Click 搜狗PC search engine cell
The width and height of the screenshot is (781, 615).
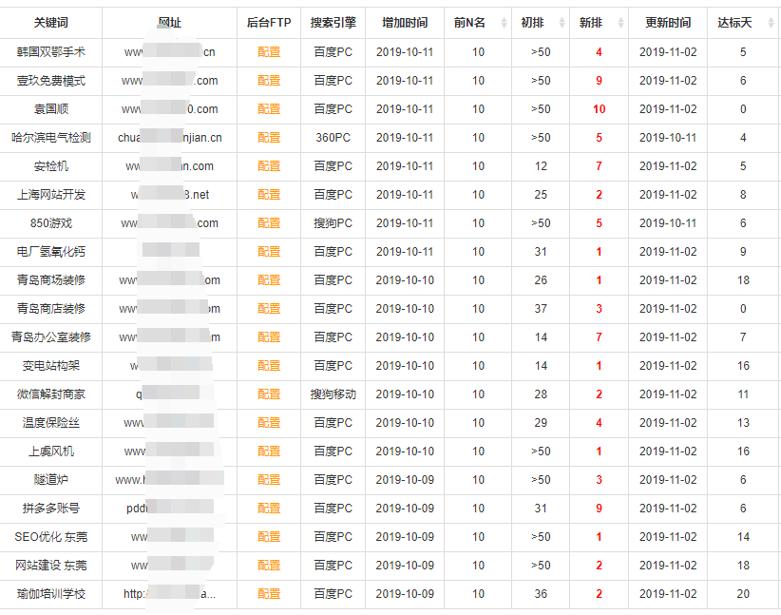coord(333,222)
